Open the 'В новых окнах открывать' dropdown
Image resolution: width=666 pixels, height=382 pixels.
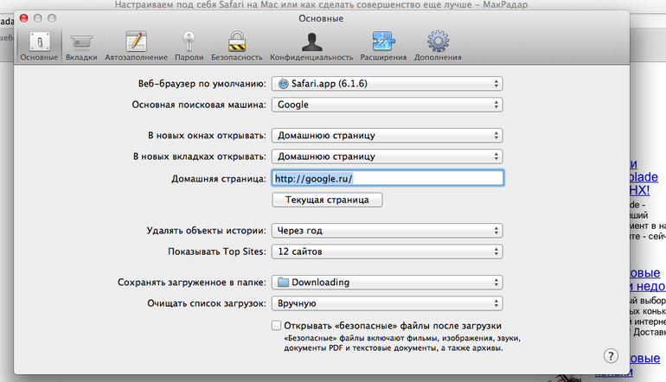387,136
